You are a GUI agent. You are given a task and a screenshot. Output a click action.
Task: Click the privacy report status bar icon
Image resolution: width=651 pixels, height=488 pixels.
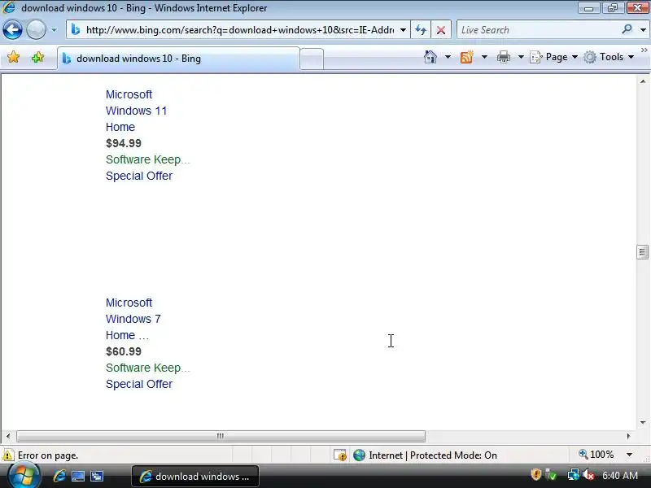point(340,455)
